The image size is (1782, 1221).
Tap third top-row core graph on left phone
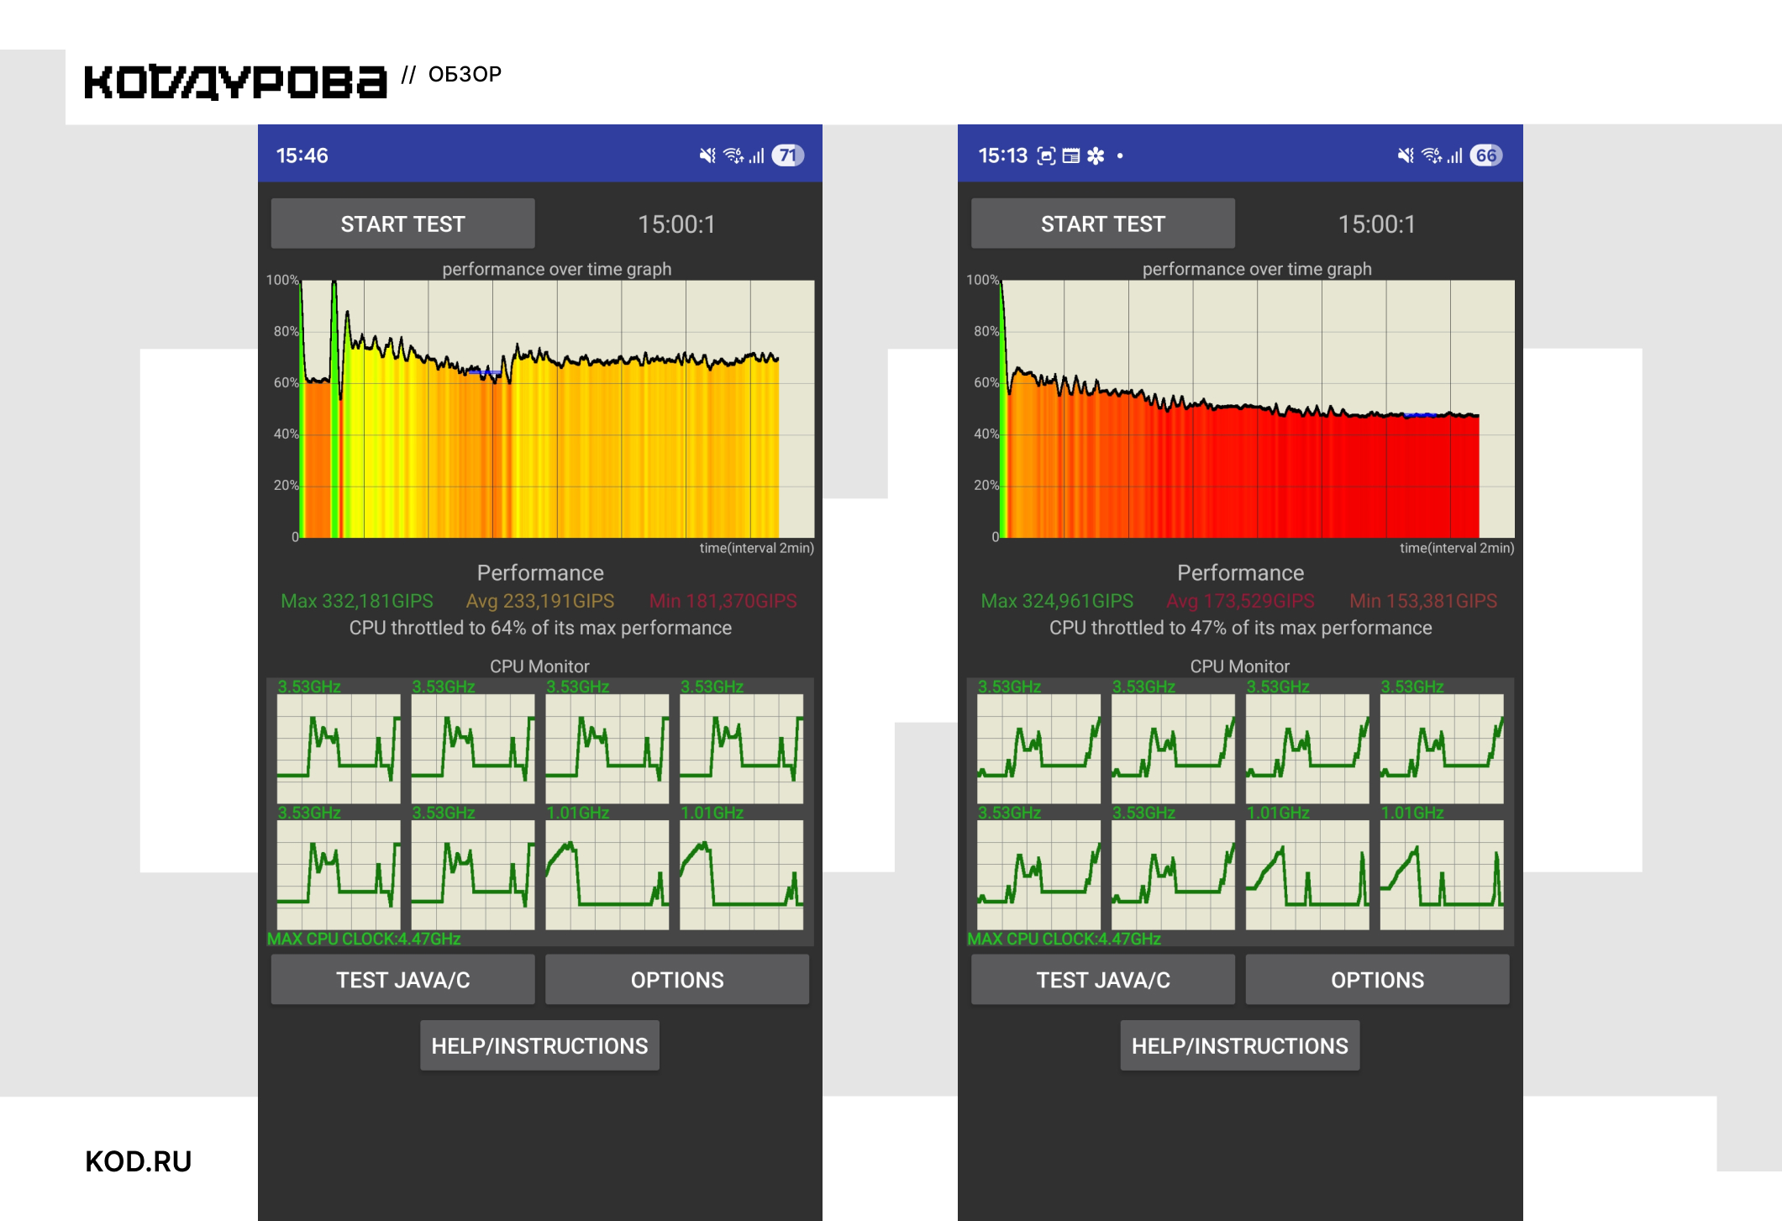(x=607, y=749)
